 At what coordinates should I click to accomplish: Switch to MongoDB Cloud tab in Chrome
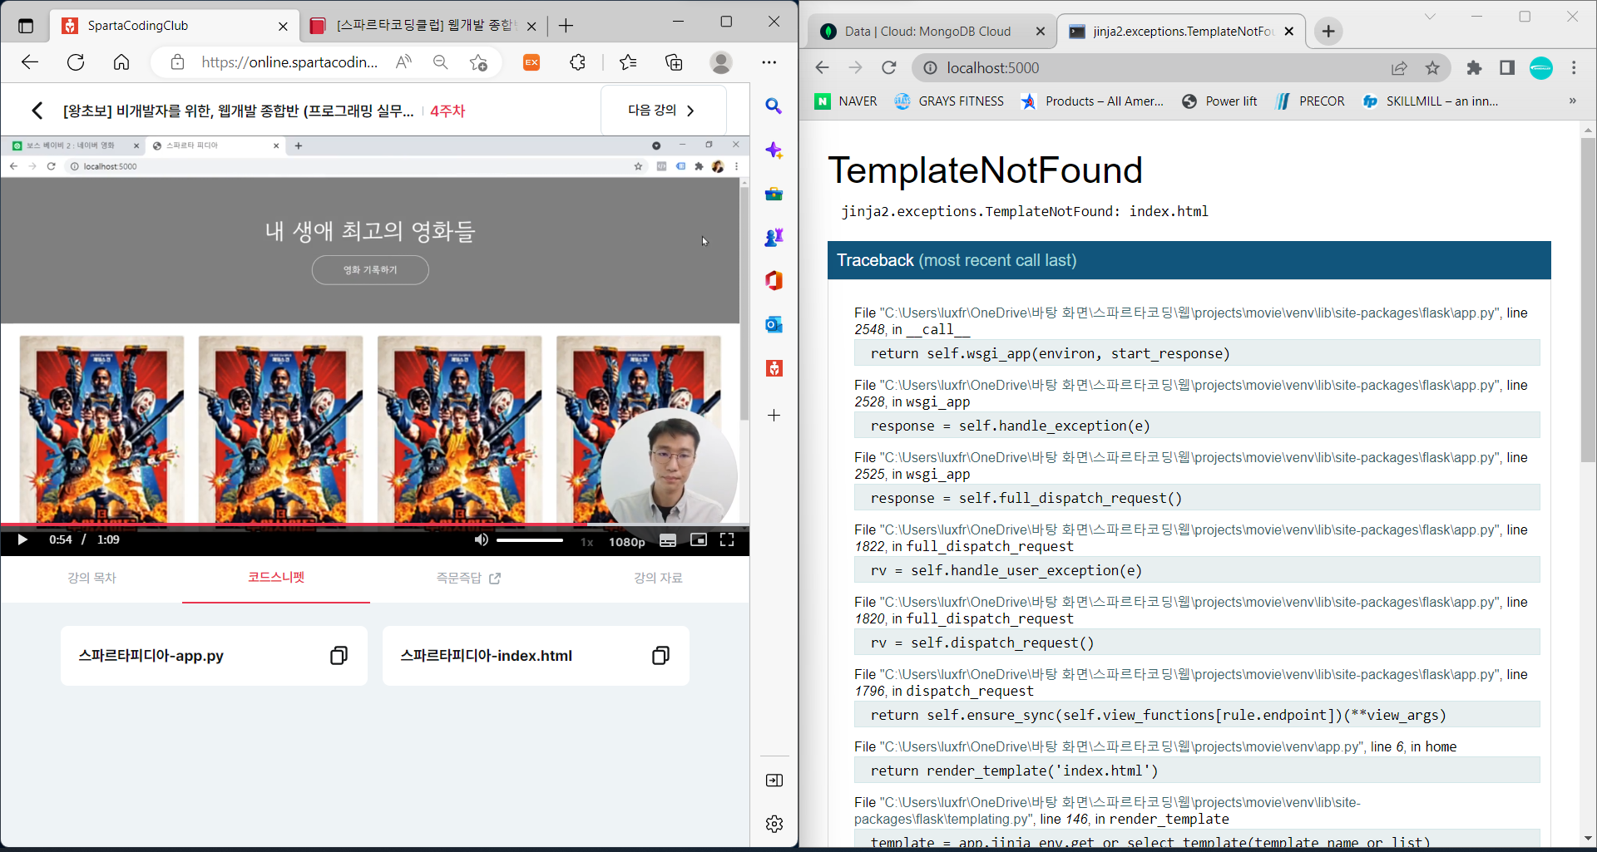point(932,32)
